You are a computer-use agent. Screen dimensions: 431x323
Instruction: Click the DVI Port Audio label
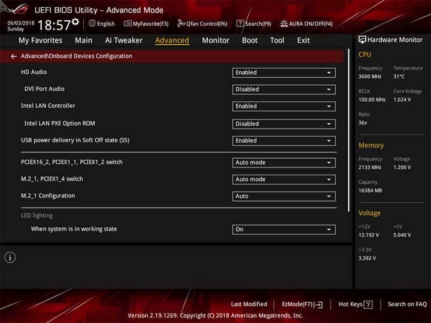[x=44, y=89]
